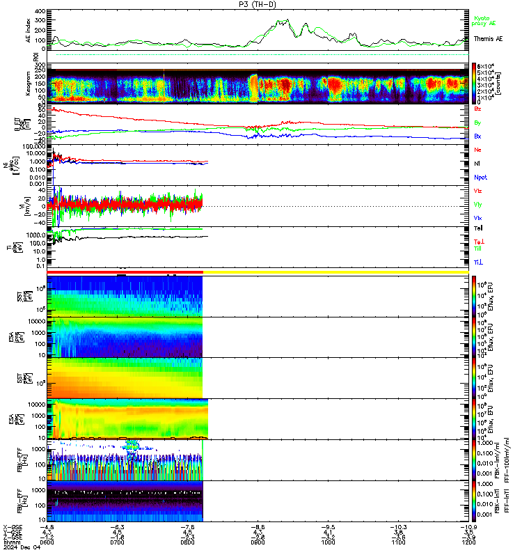Select the green 'By' legend label
The image size is (522, 557).
pos(477,123)
